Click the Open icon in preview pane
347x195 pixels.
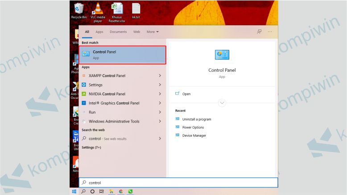point(177,93)
